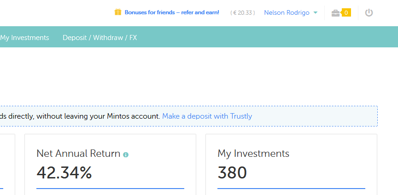Click the My Investments card title
Screen dimensions: 398x195
[x=253, y=154]
